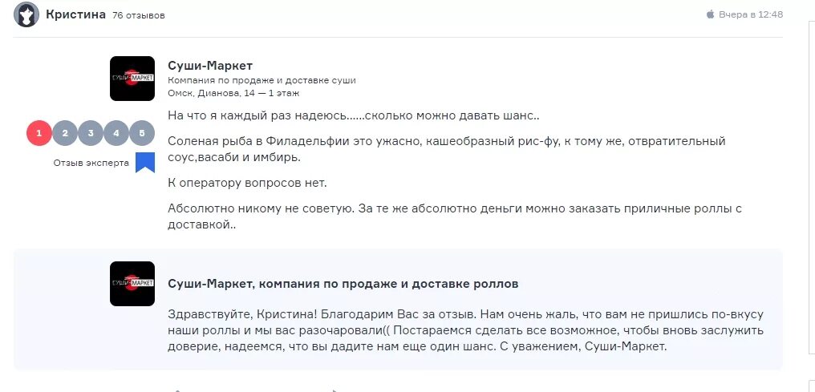Open the Суши-Маркет company title
Screen dimensions: 815x392
tap(210, 66)
